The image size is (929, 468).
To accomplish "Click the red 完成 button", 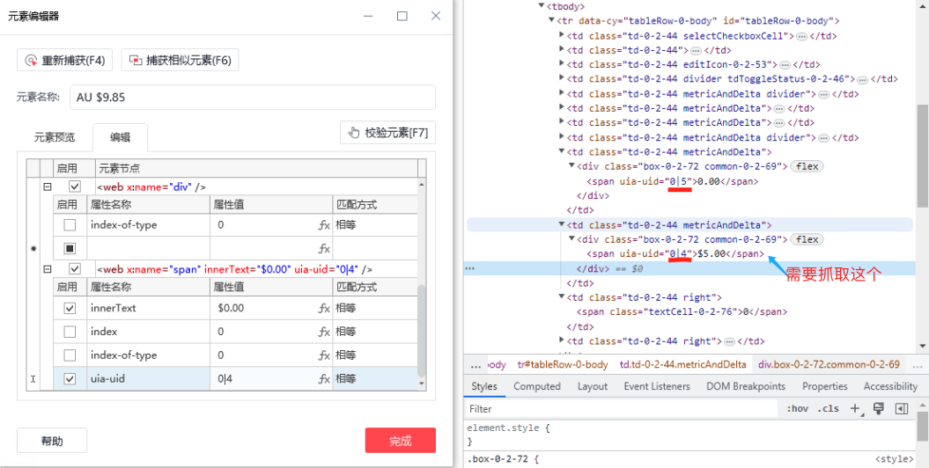I will (x=401, y=441).
